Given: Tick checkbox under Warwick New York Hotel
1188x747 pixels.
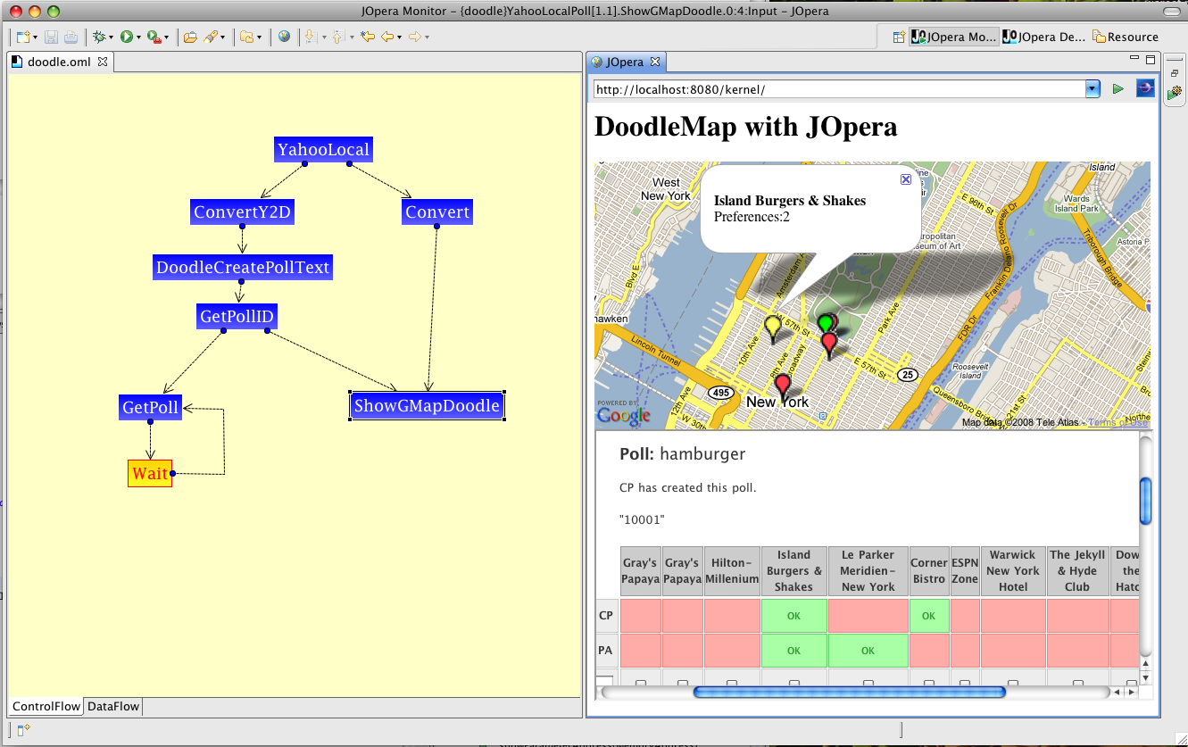Looking at the screenshot, I should point(1013,684).
